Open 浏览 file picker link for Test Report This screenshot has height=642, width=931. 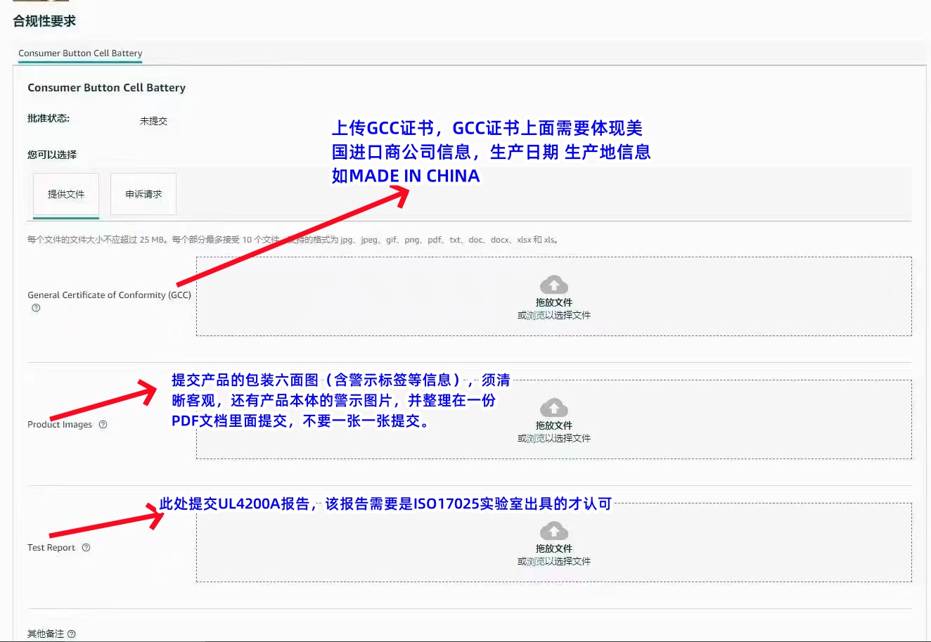tap(536, 561)
